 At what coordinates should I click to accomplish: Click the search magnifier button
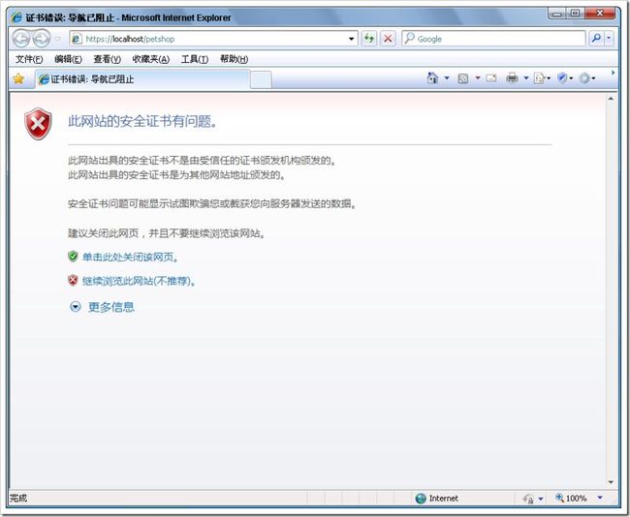click(x=596, y=39)
